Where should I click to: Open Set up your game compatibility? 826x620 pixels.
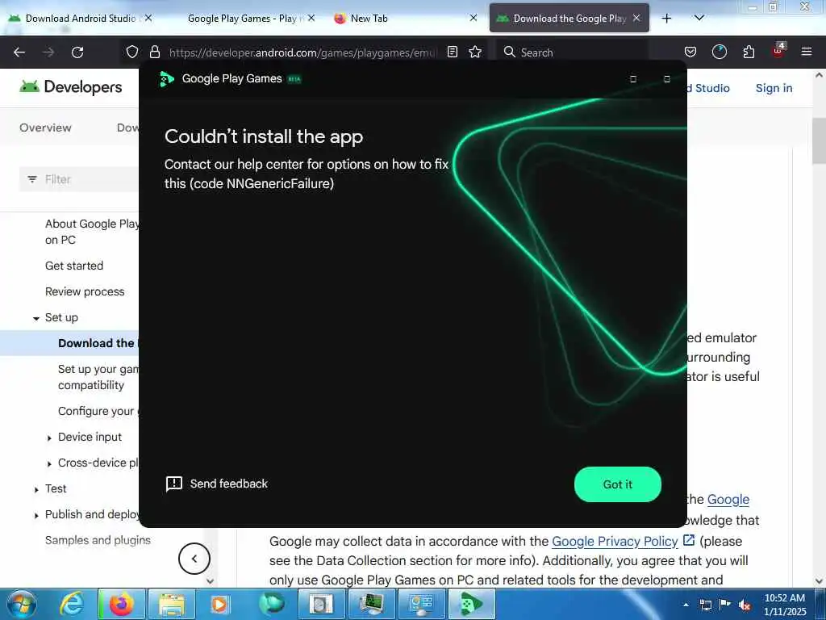pos(98,377)
